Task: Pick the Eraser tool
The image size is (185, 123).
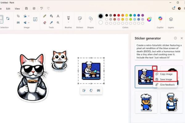Action: pyautogui.click(x=45, y=22)
